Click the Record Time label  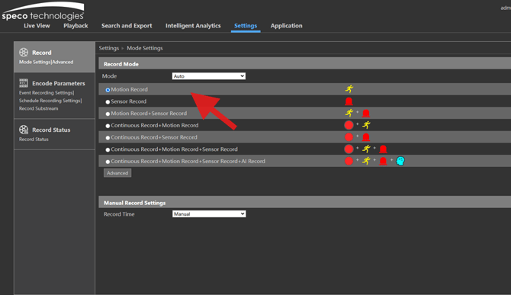(x=119, y=214)
